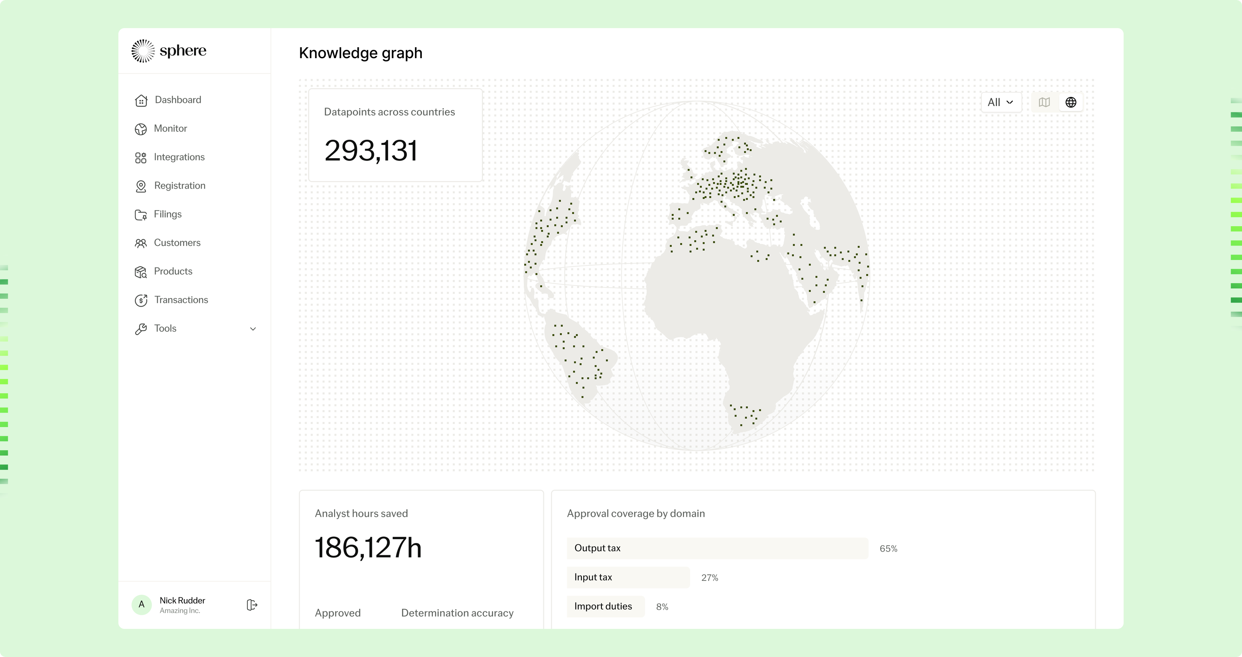1242x657 pixels.
Task: Click the Filings folder icon
Action: tap(141, 215)
